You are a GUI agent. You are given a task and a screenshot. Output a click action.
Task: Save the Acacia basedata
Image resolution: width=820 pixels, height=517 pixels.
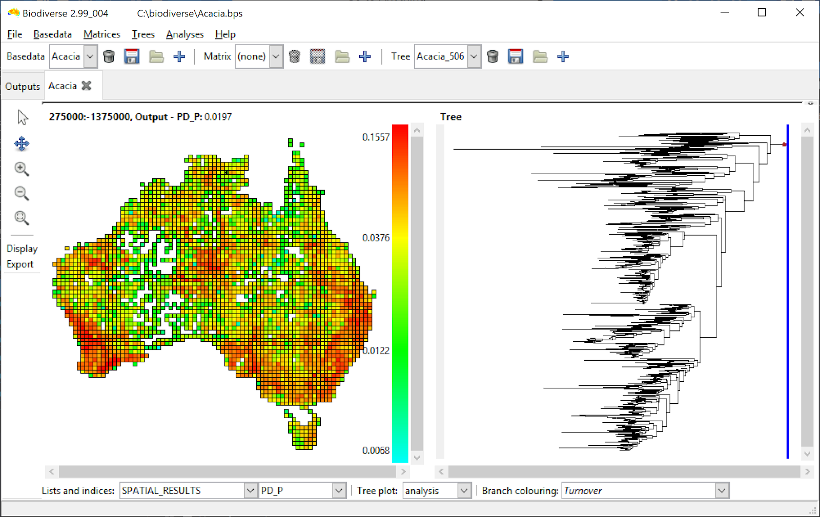[132, 56]
